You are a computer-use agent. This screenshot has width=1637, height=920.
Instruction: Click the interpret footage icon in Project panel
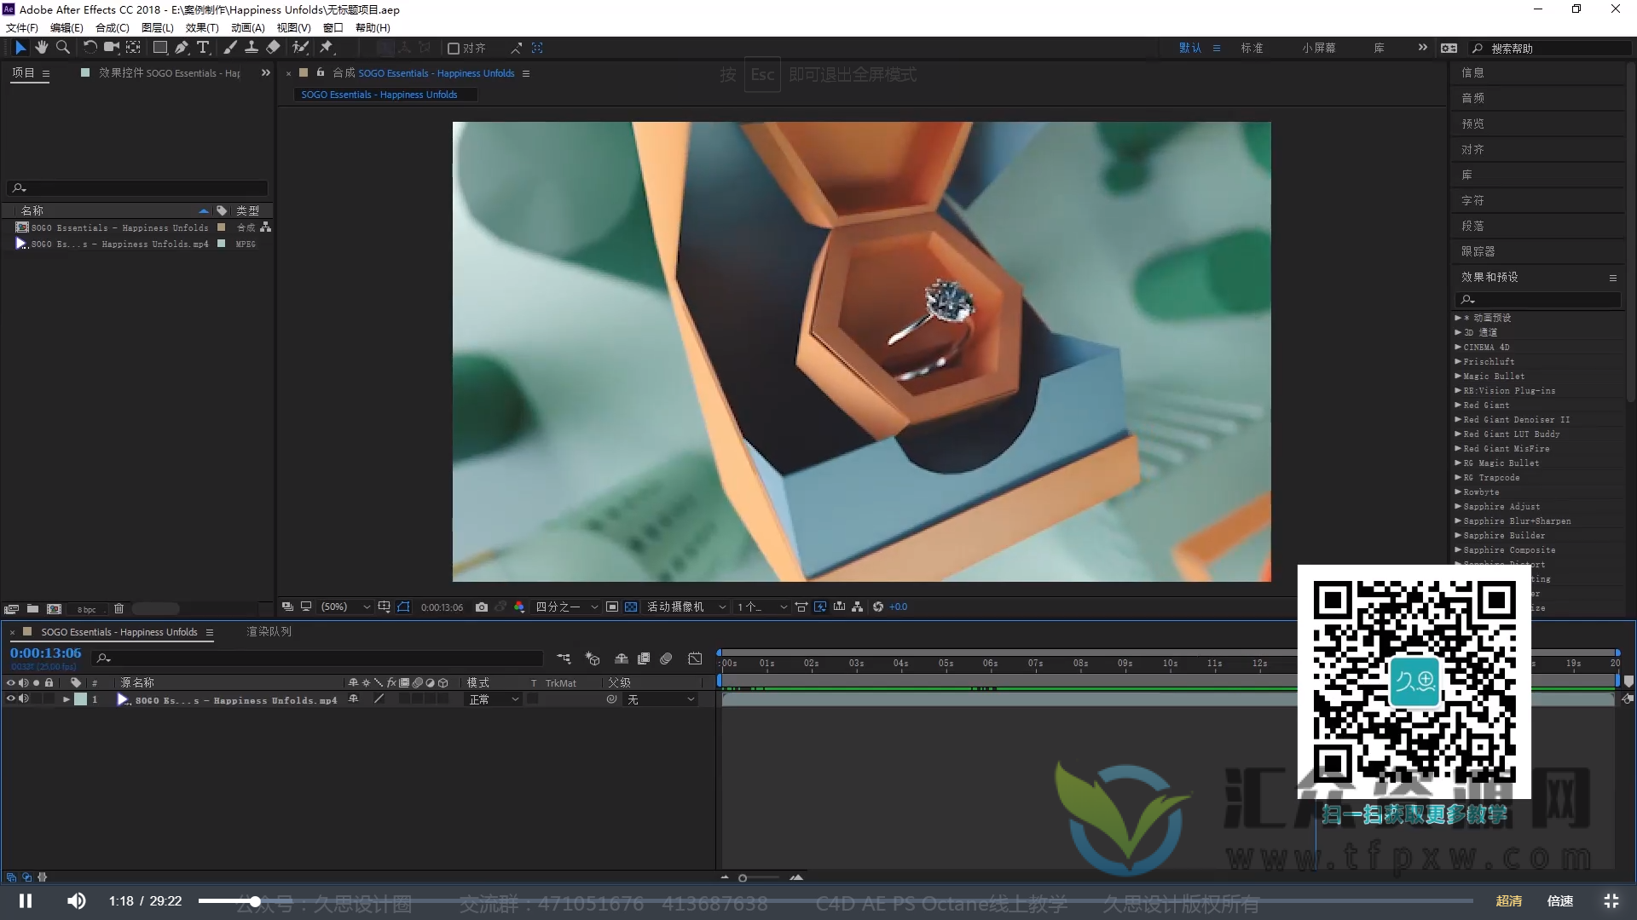tap(11, 608)
